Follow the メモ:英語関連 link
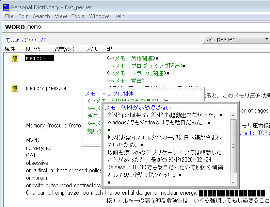Viewport: 270px width, 207px height. (131, 58)
